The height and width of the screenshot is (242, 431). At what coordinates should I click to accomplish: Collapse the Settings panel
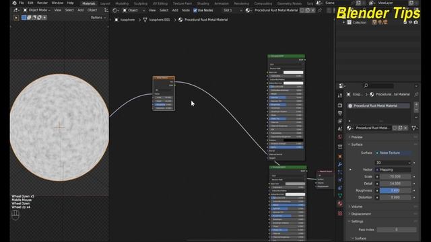point(357,221)
